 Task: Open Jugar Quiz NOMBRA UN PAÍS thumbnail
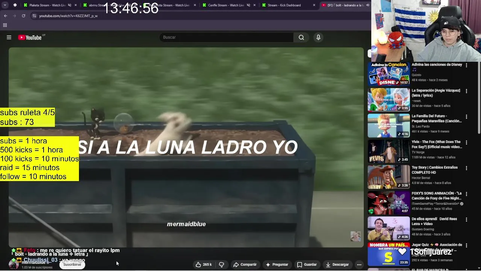[x=389, y=254]
